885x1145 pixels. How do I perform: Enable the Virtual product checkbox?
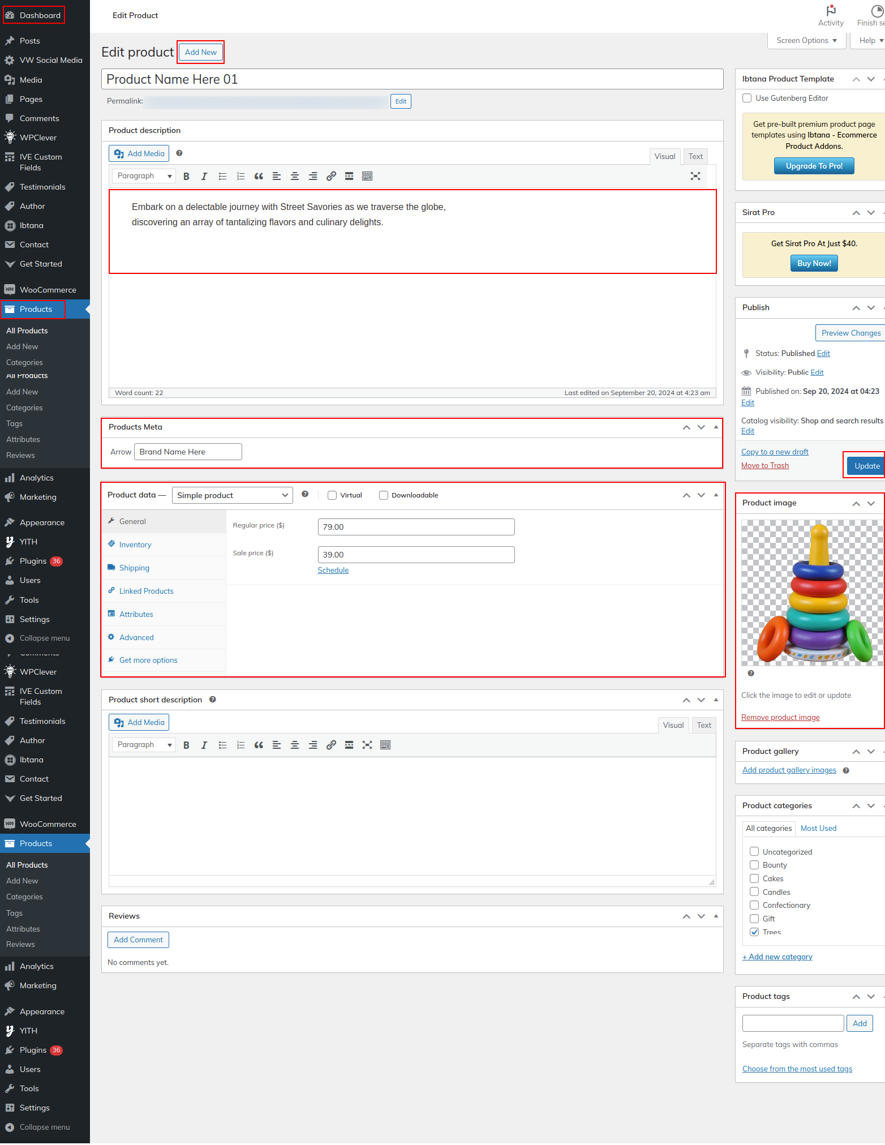[x=332, y=495]
